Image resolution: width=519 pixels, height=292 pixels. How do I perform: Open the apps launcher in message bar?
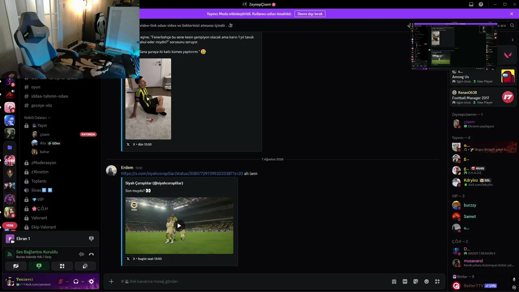437,281
